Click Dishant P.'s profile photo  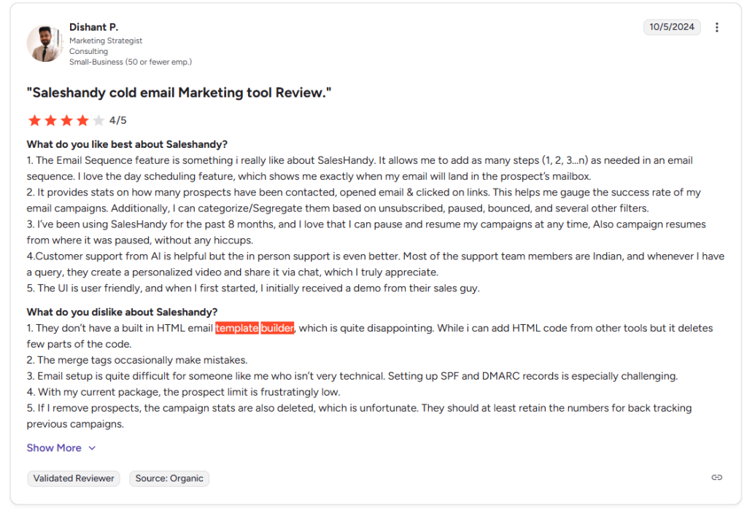tap(44, 44)
